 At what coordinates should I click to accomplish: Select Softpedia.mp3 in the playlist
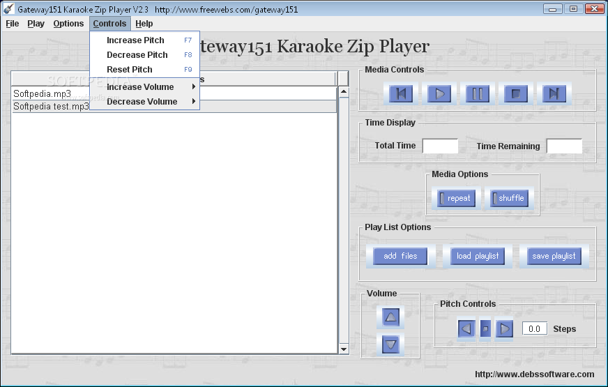[x=174, y=93]
